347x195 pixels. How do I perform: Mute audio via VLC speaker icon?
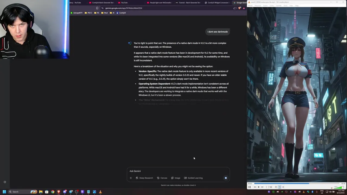[x=332, y=188]
